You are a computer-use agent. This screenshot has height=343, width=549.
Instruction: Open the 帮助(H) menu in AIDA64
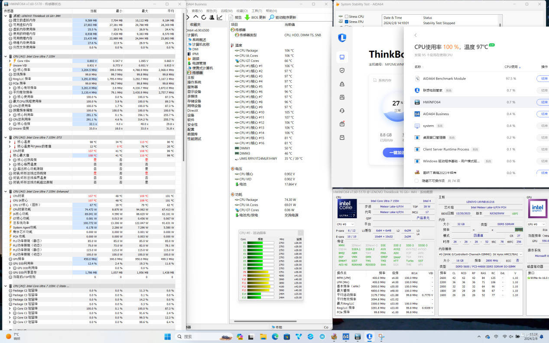[271, 11]
